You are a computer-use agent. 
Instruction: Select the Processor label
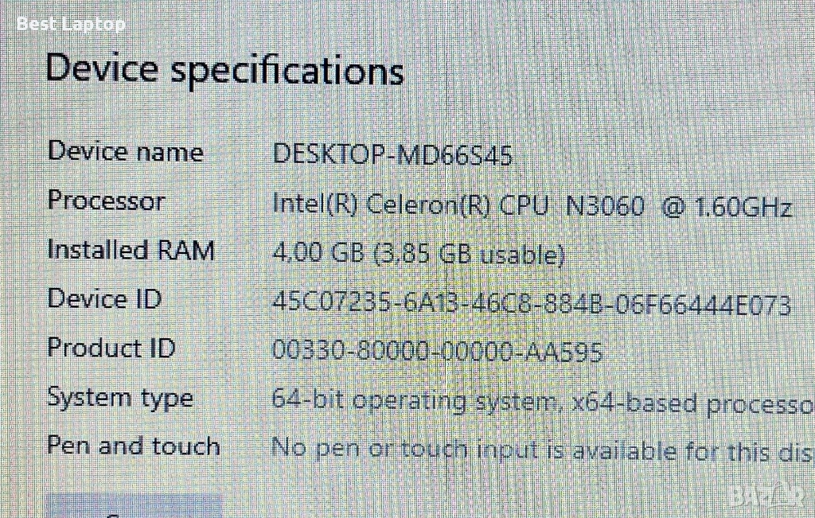[106, 201]
